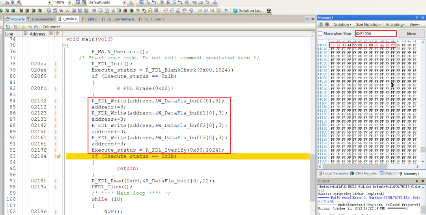Click the Line column header
Screen dimensions: 426x215
(x=9, y=34)
